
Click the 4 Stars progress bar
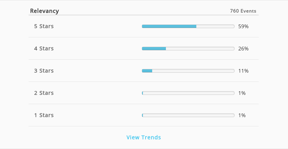(188, 49)
